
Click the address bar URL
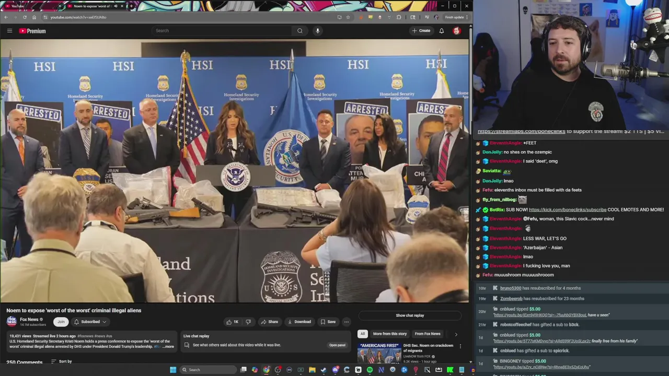pyautogui.click(x=78, y=17)
